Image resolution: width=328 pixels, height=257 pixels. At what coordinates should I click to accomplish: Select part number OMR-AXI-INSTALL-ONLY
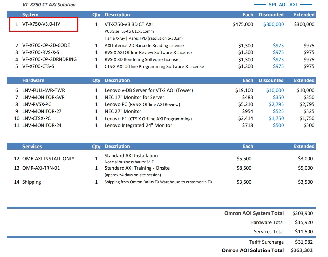pyautogui.click(x=48, y=159)
